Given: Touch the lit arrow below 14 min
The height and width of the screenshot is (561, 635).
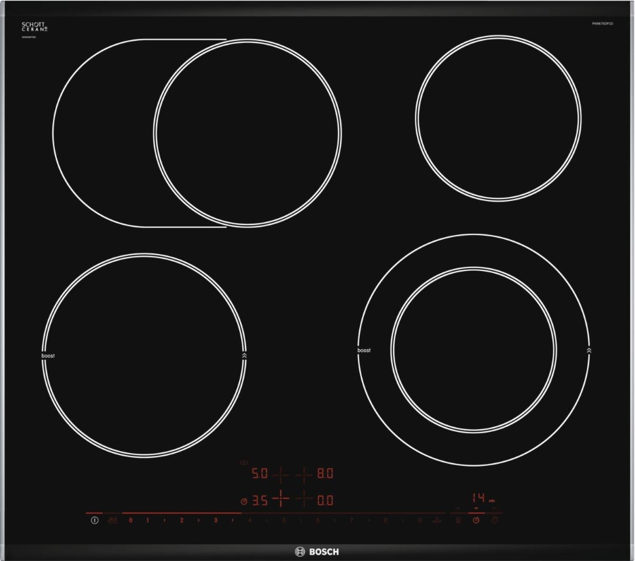Looking at the screenshot, I should coord(476,508).
